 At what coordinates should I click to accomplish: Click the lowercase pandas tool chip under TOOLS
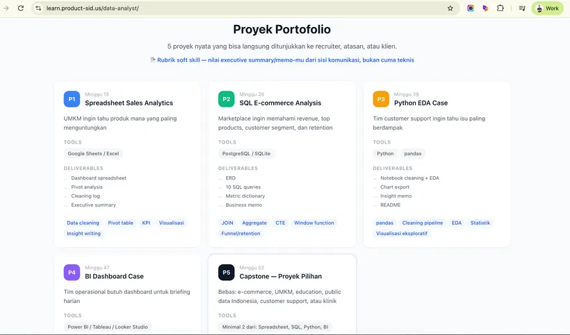tap(413, 153)
